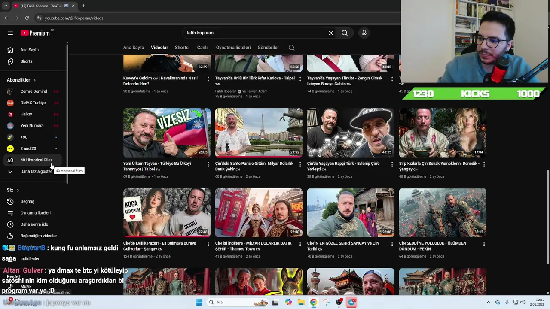Open the tab search dropdown in Chrome
The height and width of the screenshot is (309, 550).
[x=6, y=6]
